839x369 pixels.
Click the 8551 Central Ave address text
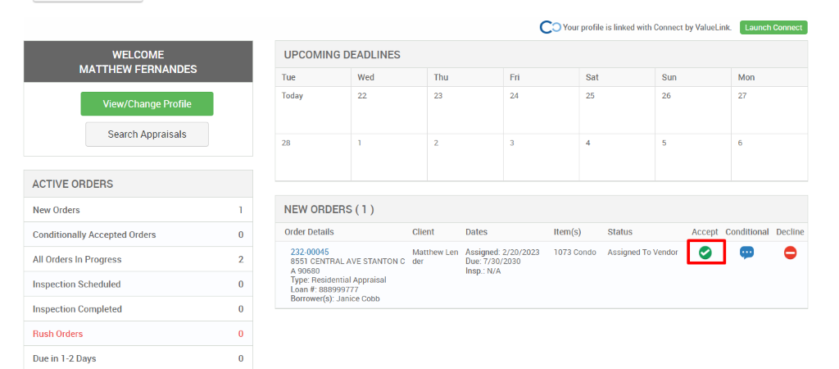(347, 266)
